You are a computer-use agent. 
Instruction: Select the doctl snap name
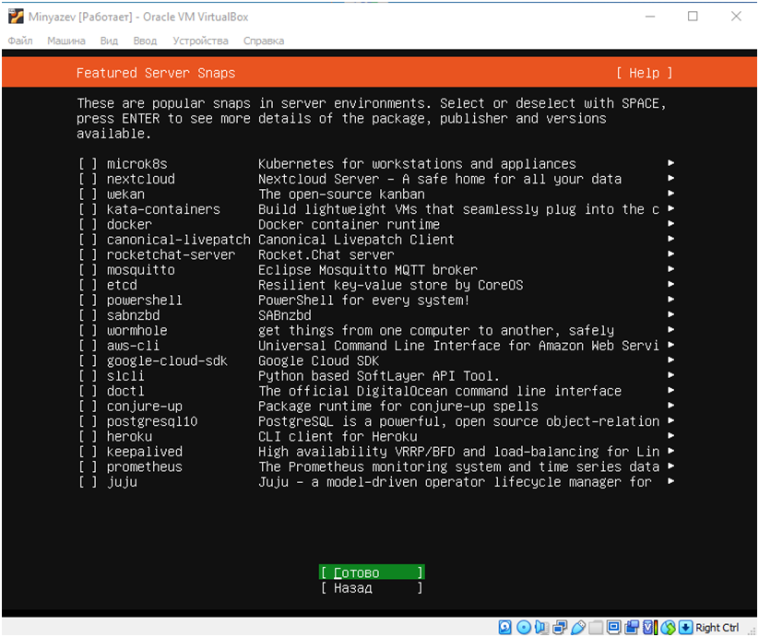(x=125, y=391)
